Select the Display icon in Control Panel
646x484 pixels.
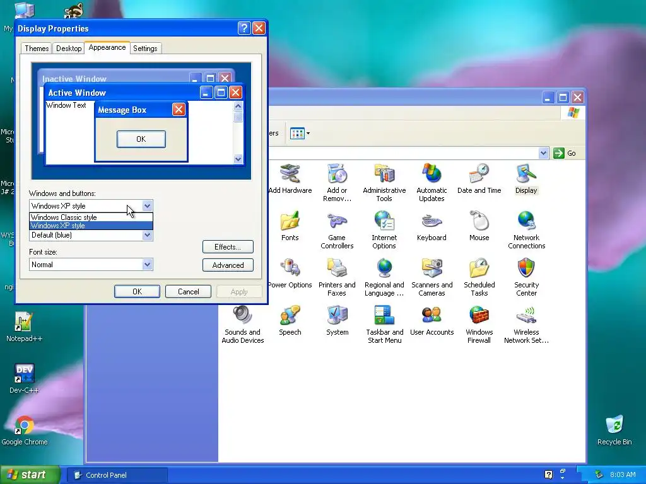pos(526,178)
